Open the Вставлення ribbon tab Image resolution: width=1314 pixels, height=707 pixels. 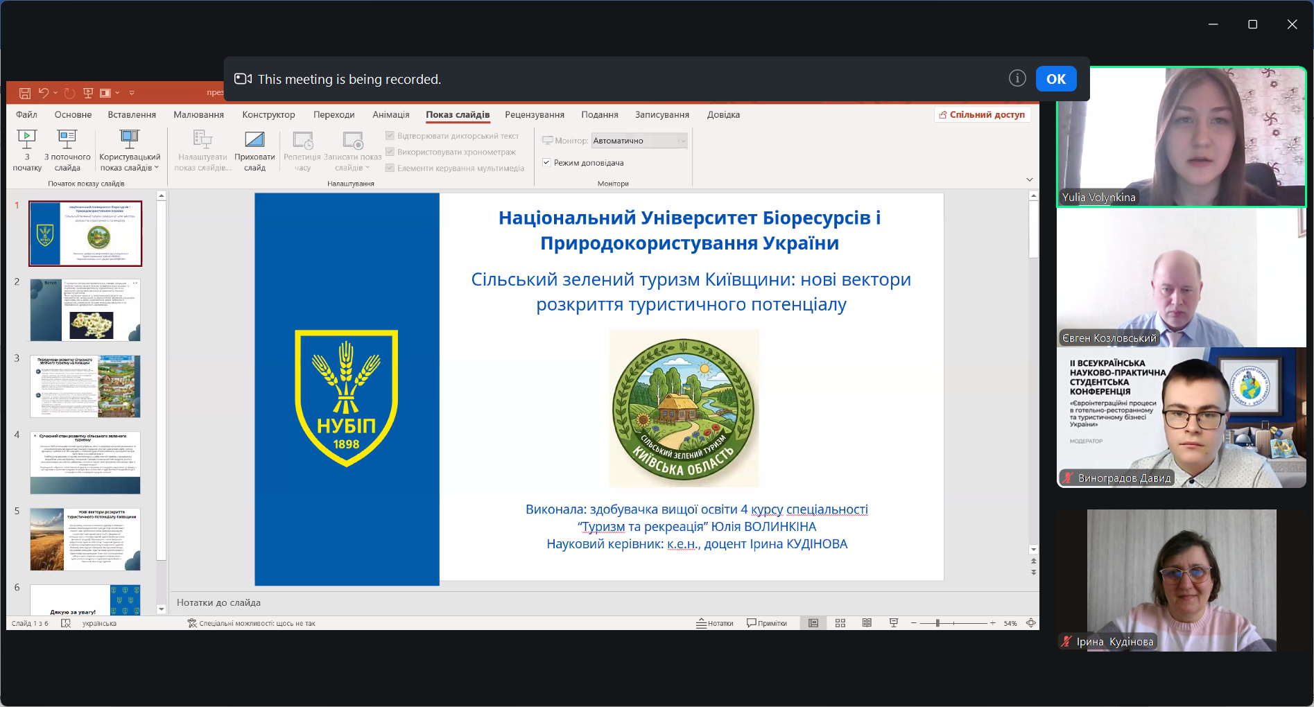pos(132,115)
